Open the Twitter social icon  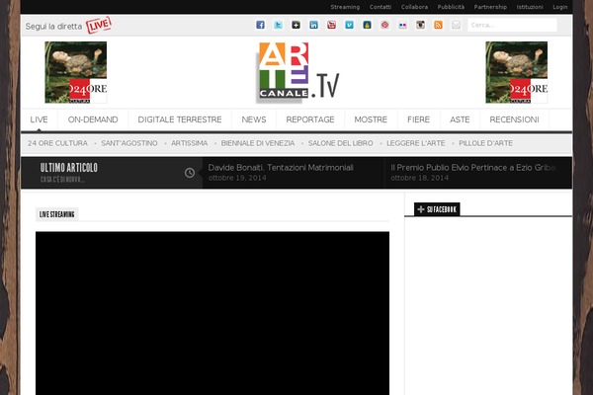(x=278, y=25)
